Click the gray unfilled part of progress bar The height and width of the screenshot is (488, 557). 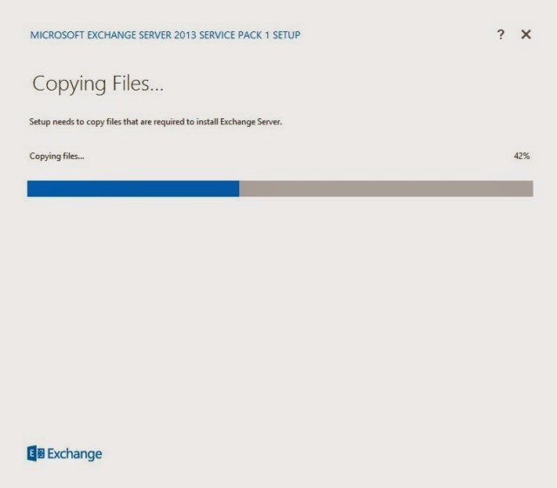point(386,189)
